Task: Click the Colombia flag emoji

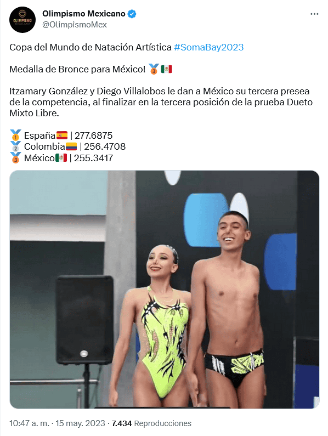Action: click(71, 146)
